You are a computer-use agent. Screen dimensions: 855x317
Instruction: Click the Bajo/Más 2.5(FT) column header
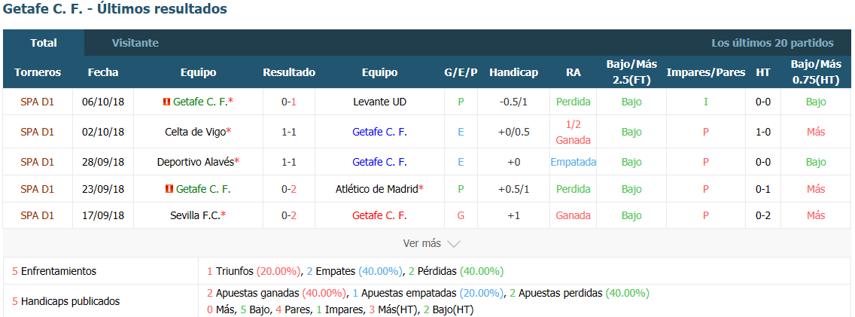[x=631, y=72]
